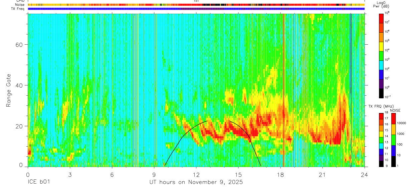Click the 'Range Gate' y-axis label
The height and width of the screenshot is (189, 410).
click(9, 91)
